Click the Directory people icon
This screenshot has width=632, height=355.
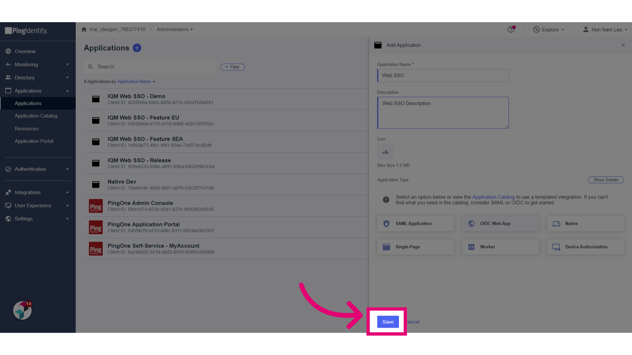pyautogui.click(x=8, y=78)
